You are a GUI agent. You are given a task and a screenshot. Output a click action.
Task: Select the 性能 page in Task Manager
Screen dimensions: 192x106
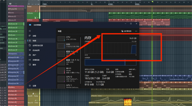(41, 41)
